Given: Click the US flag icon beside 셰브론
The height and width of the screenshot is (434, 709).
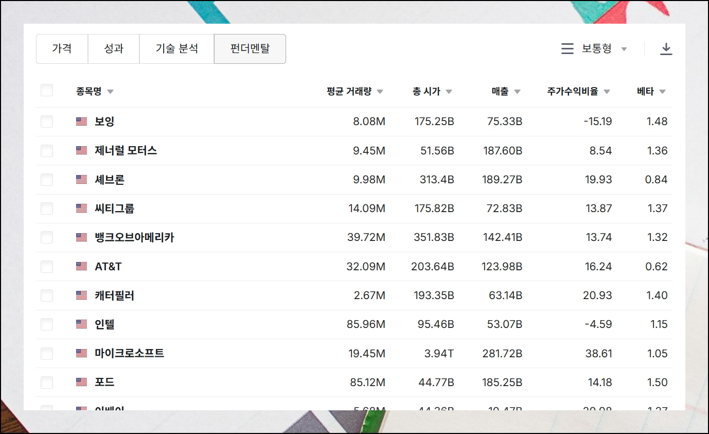Looking at the screenshot, I should 81,180.
